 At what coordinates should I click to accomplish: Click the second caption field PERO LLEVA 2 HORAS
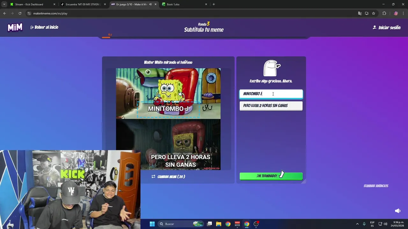point(271,106)
